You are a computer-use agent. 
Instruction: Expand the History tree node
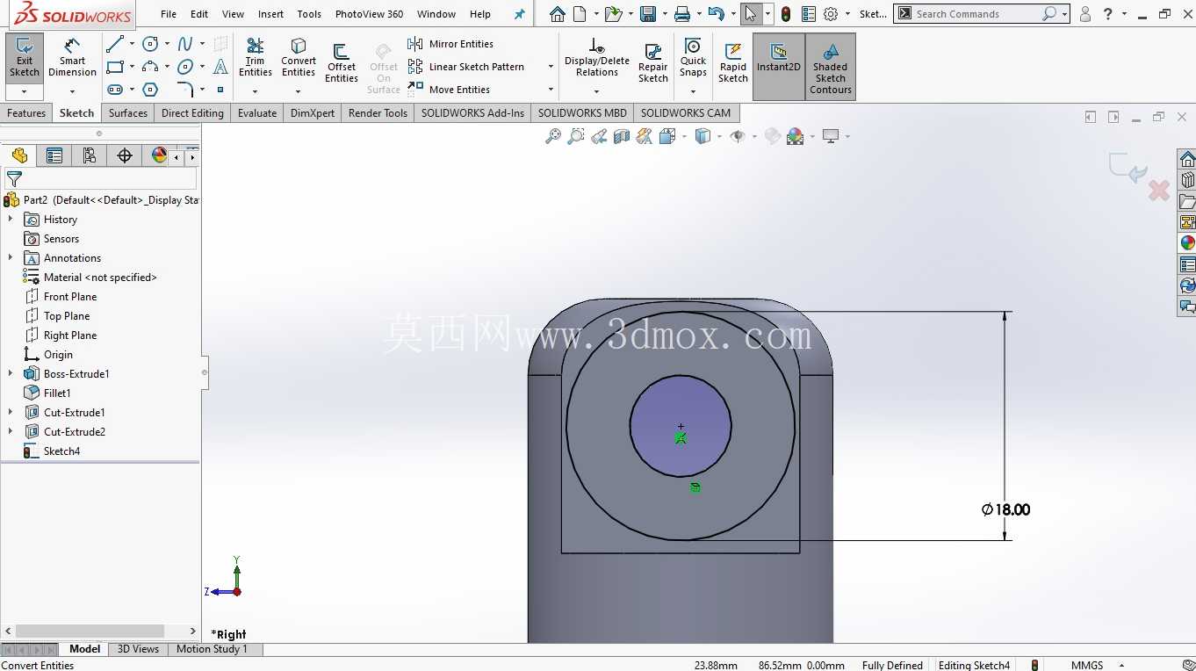[x=11, y=219]
